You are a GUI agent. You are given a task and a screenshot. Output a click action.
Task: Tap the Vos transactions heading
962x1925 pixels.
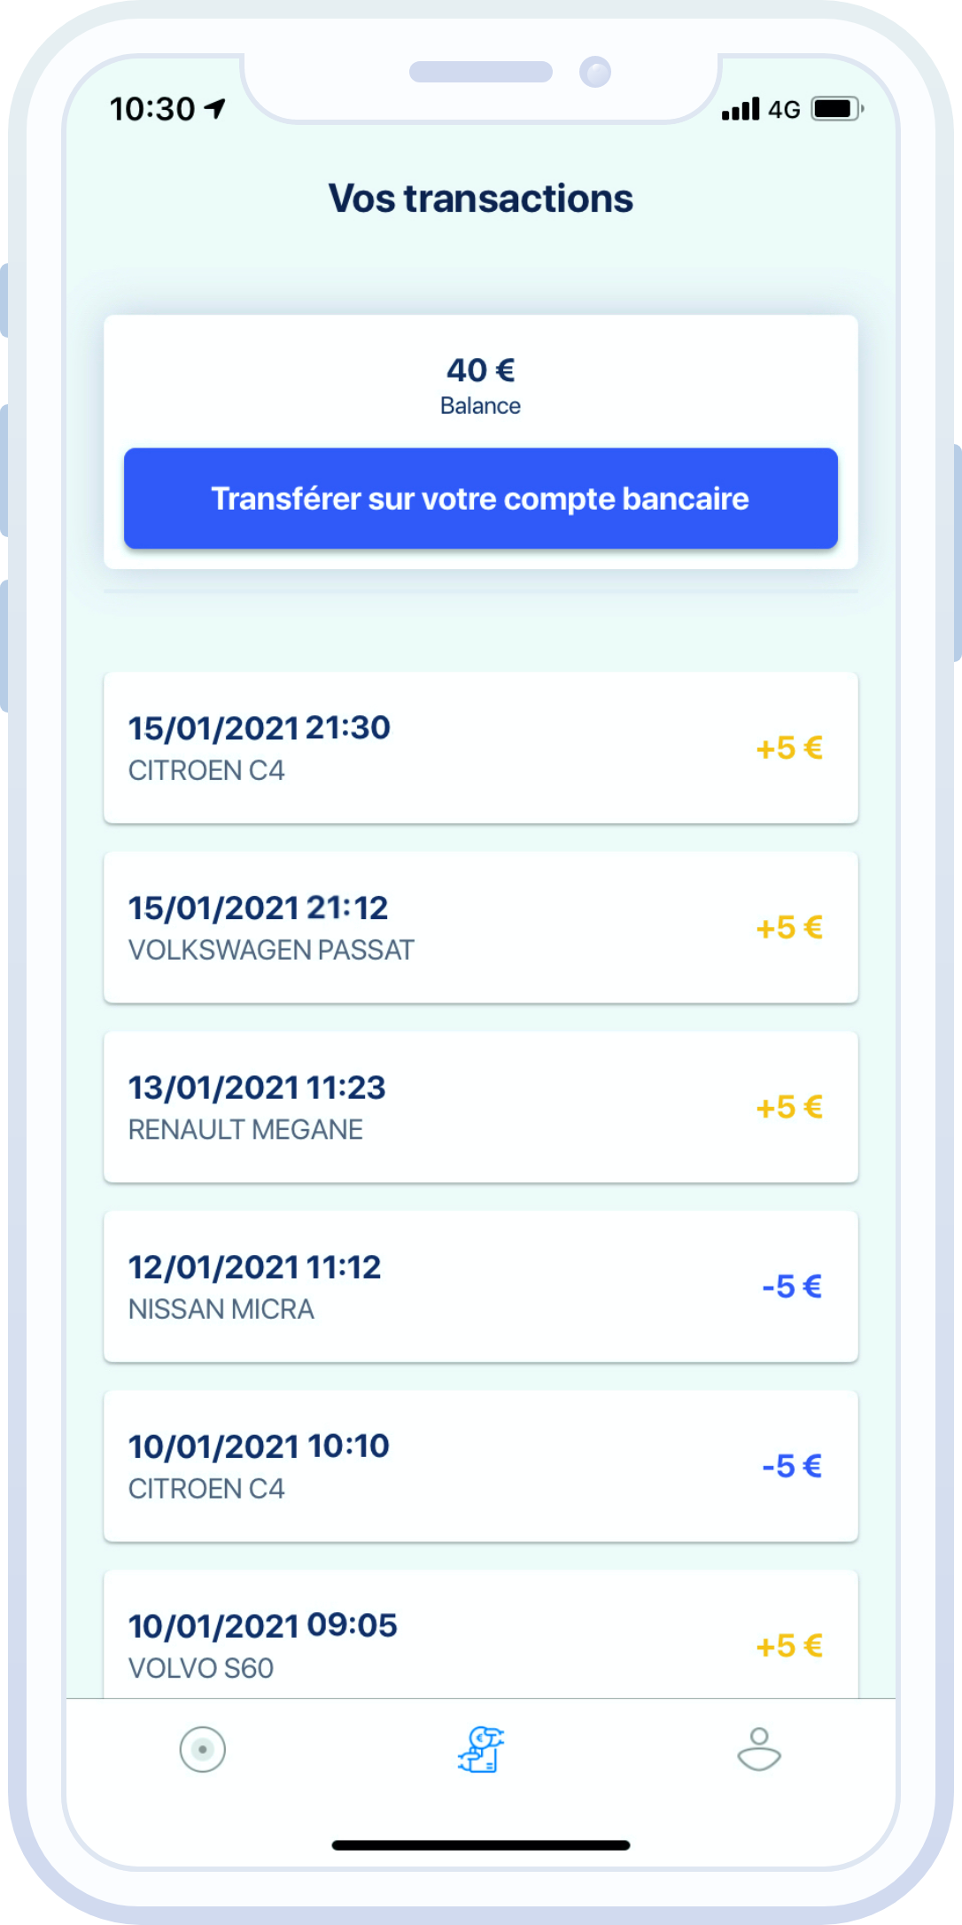[481, 199]
